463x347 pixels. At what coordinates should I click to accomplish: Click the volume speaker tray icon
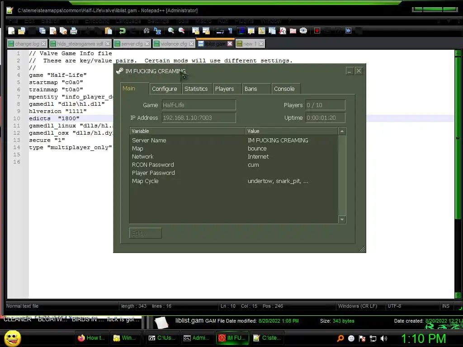click(383, 338)
